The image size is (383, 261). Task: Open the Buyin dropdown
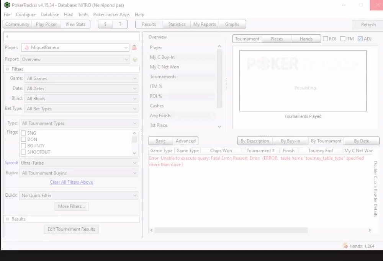pos(79,173)
